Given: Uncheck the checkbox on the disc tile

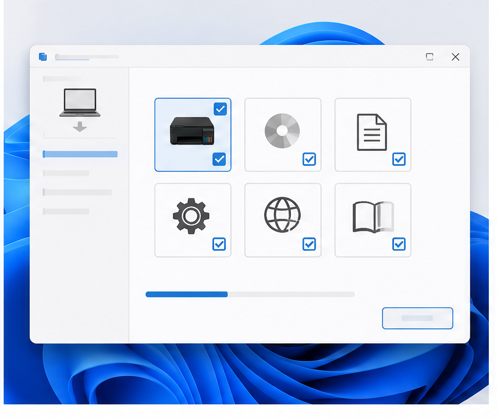Looking at the screenshot, I should pyautogui.click(x=309, y=159).
